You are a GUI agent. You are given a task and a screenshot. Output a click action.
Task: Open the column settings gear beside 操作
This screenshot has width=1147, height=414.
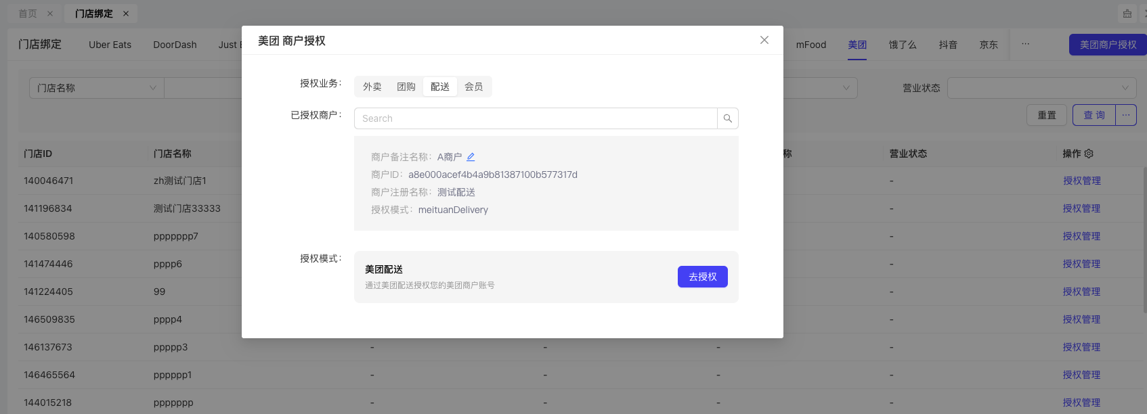[x=1089, y=154]
